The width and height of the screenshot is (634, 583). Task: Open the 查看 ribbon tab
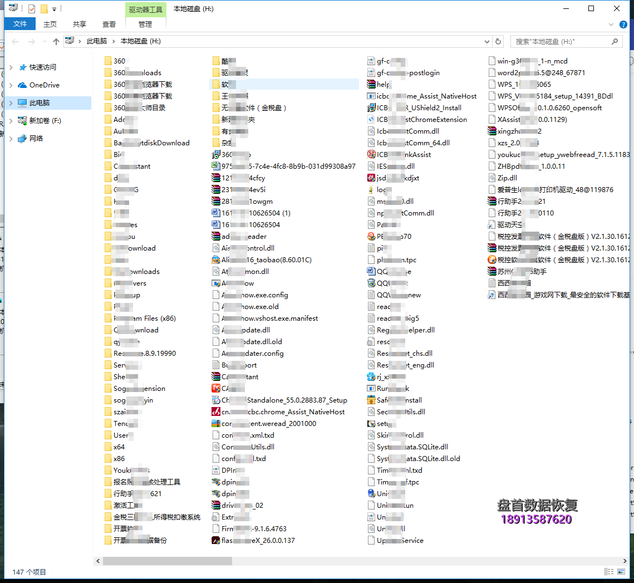tap(109, 24)
